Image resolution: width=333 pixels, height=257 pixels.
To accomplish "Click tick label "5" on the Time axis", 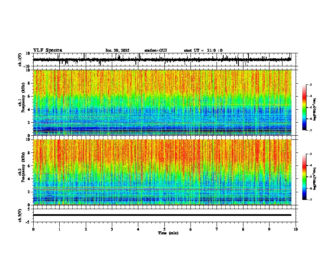I will [x=164, y=229].
